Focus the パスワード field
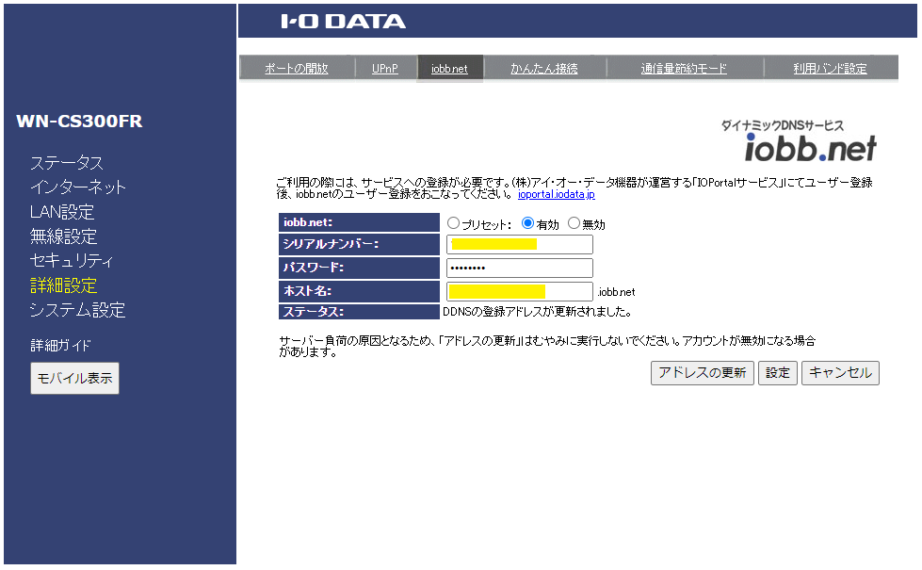The width and height of the screenshot is (922, 570). click(x=520, y=269)
